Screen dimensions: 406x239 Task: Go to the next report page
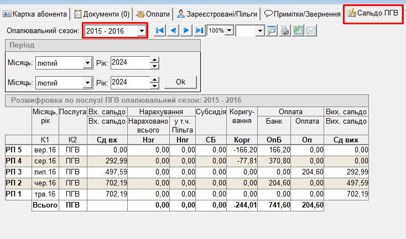[186, 30]
